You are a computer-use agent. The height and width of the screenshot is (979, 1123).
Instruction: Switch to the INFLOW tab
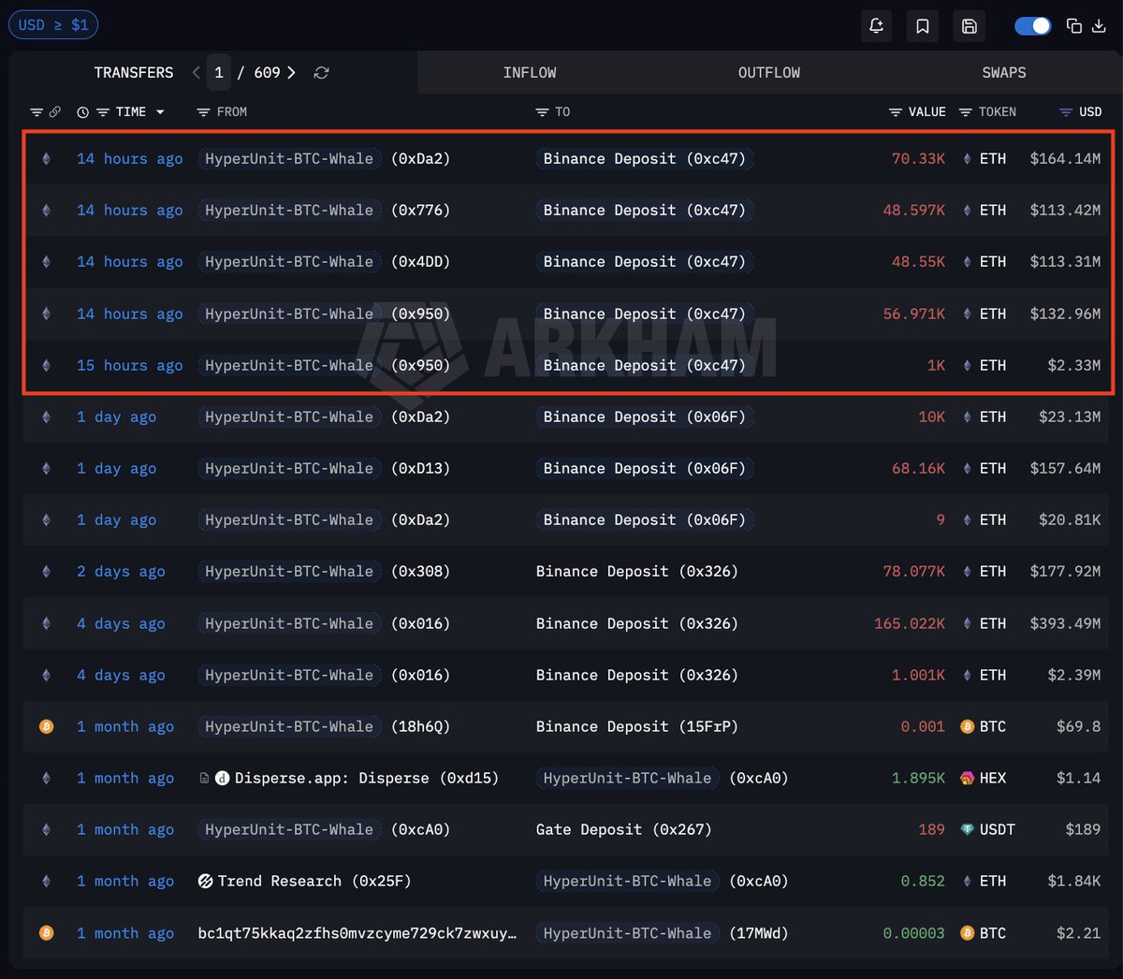(530, 72)
